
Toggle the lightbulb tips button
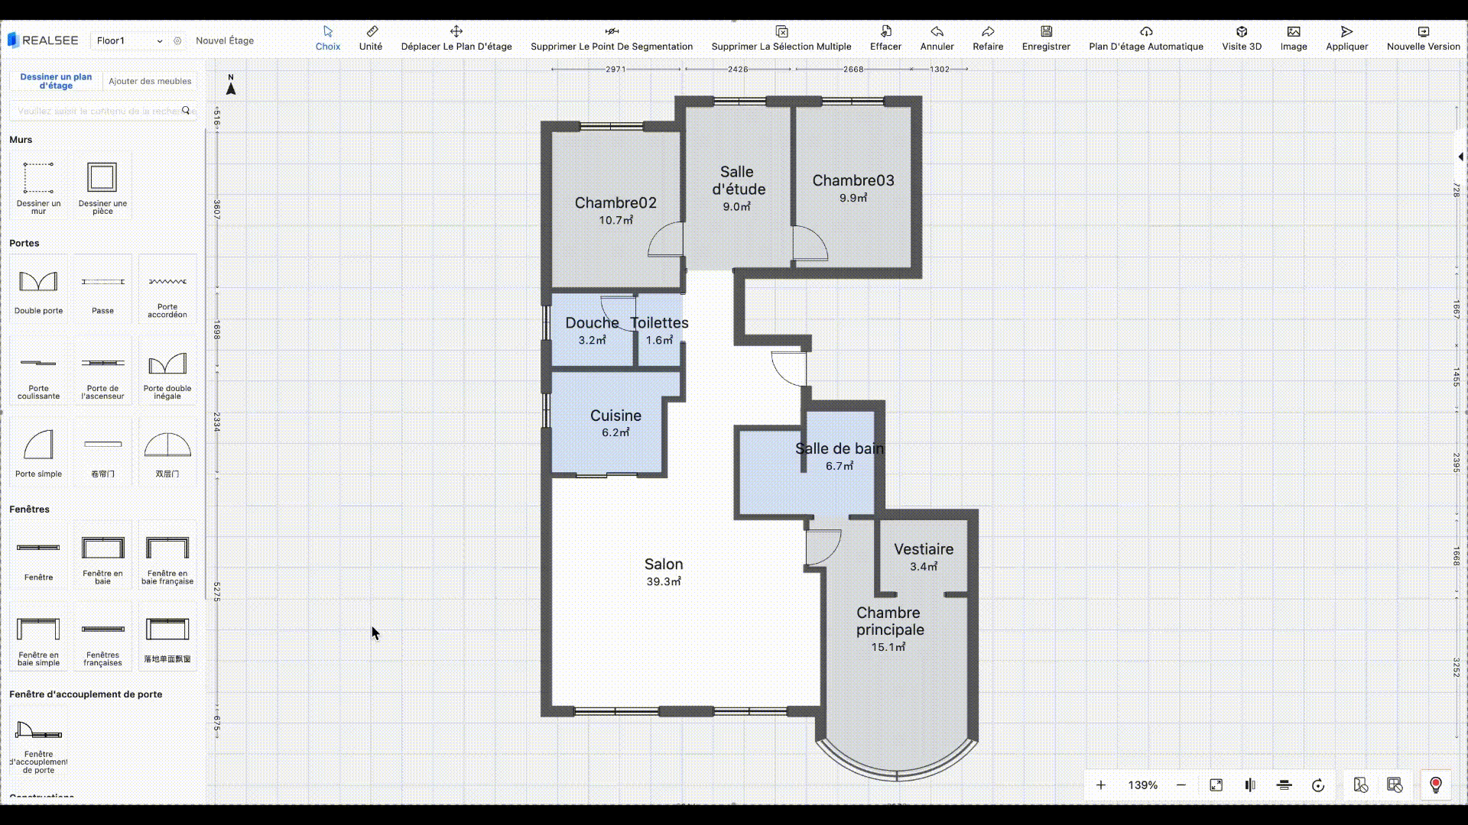[x=1435, y=785]
